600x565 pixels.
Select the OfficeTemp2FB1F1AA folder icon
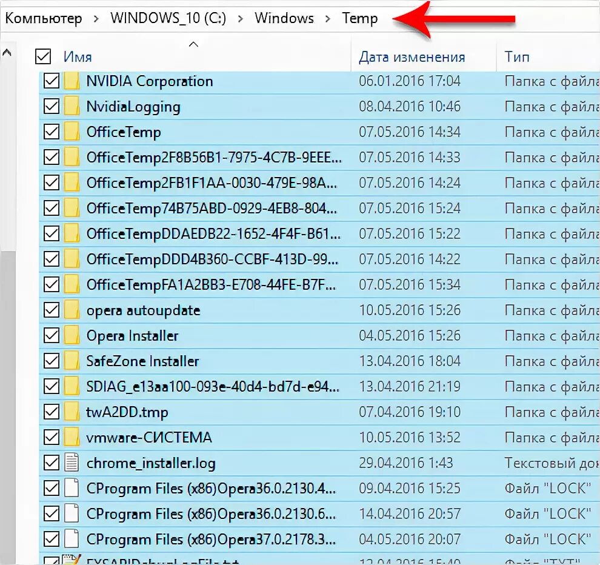click(72, 183)
